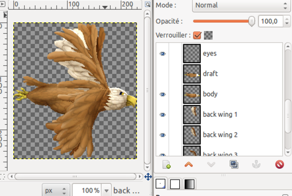
Task: Open the px unit selector
Action: [56, 190]
